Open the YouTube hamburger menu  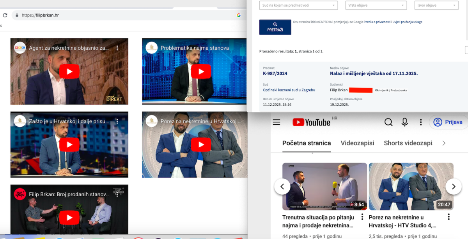point(277,122)
